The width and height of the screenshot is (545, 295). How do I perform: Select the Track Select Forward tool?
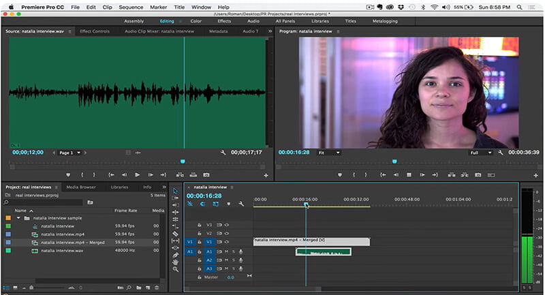click(x=176, y=198)
